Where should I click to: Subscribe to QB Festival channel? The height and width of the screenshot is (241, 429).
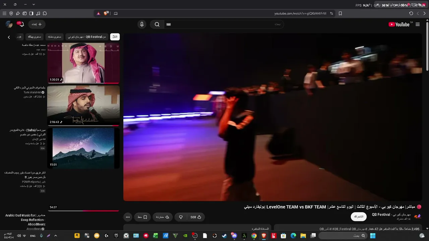coord(359,217)
